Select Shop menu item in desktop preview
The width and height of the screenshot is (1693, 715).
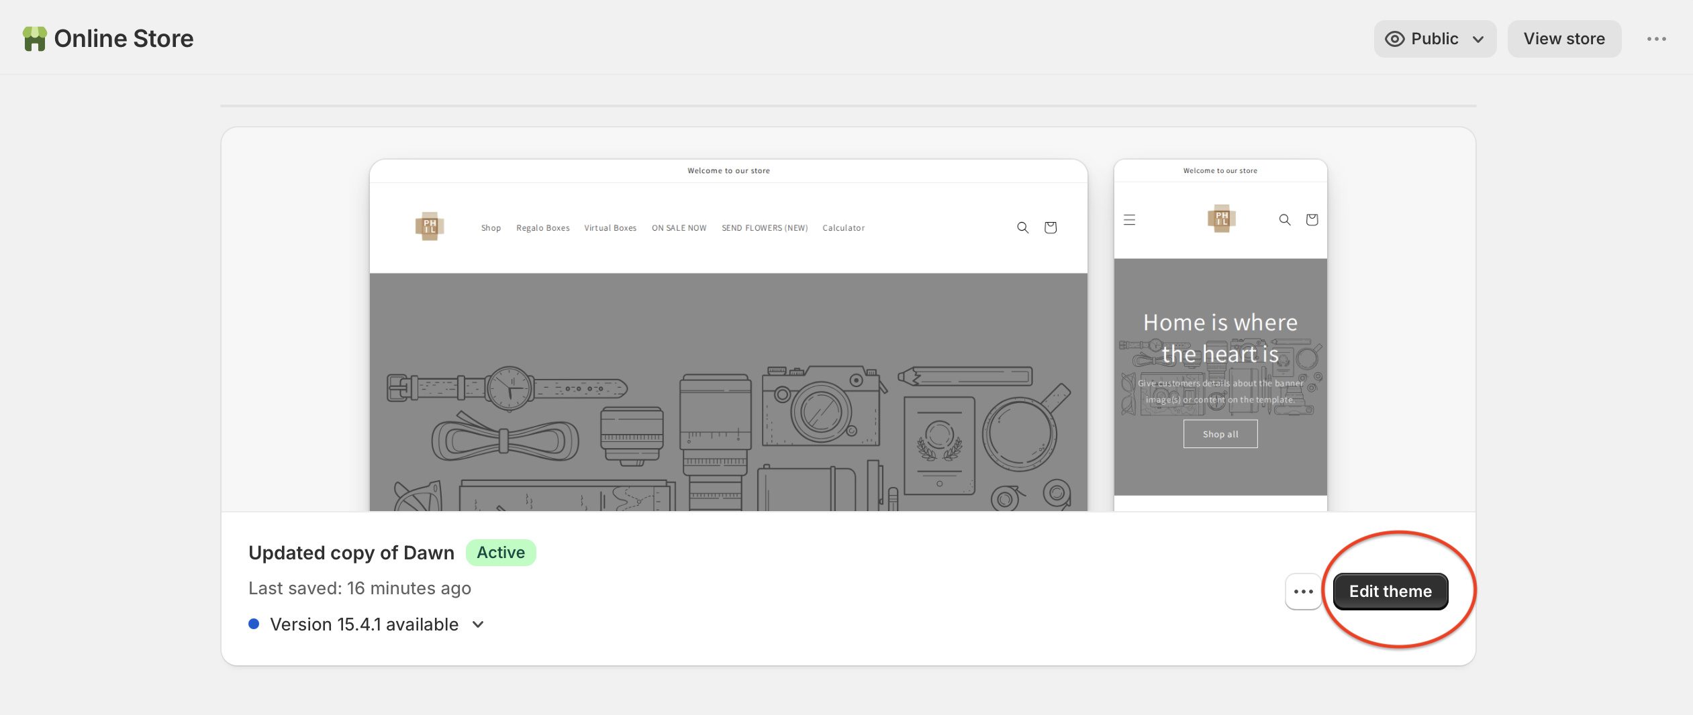click(x=491, y=228)
